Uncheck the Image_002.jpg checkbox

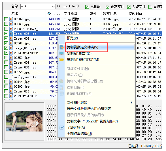(x=6, y=38)
